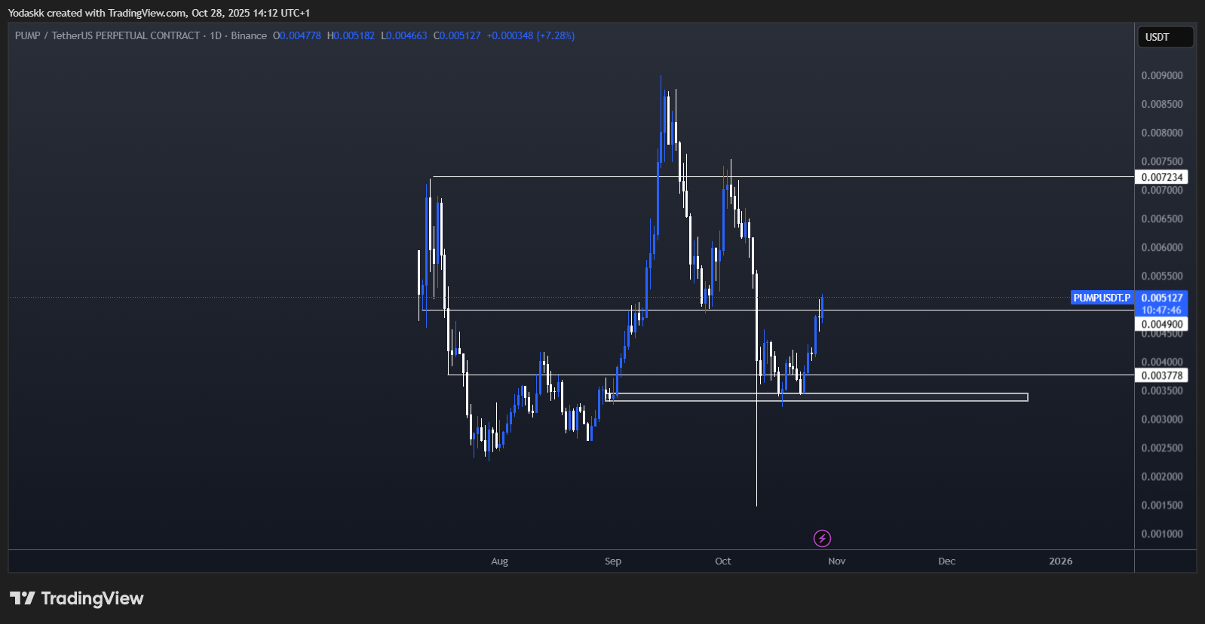1205x624 pixels.
Task: Click the Dec label on time axis
Action: (947, 561)
